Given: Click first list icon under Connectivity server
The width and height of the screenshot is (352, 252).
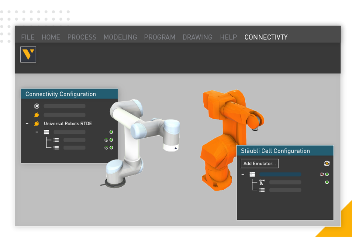Looking at the screenshot, I should click(x=56, y=140).
